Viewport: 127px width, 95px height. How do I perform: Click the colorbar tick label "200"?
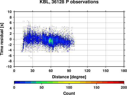(124, 87)
